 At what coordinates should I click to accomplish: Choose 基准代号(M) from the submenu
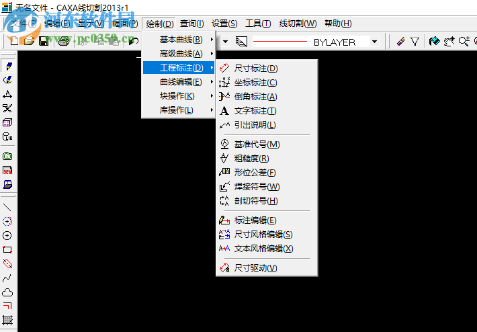(267, 144)
